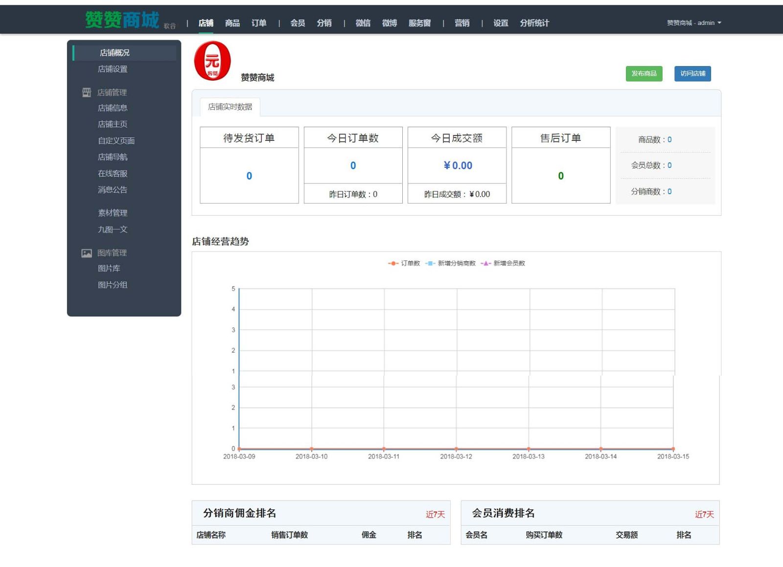
Task: Open the 赞赞商城 - admin account dropdown
Action: pyautogui.click(x=693, y=23)
